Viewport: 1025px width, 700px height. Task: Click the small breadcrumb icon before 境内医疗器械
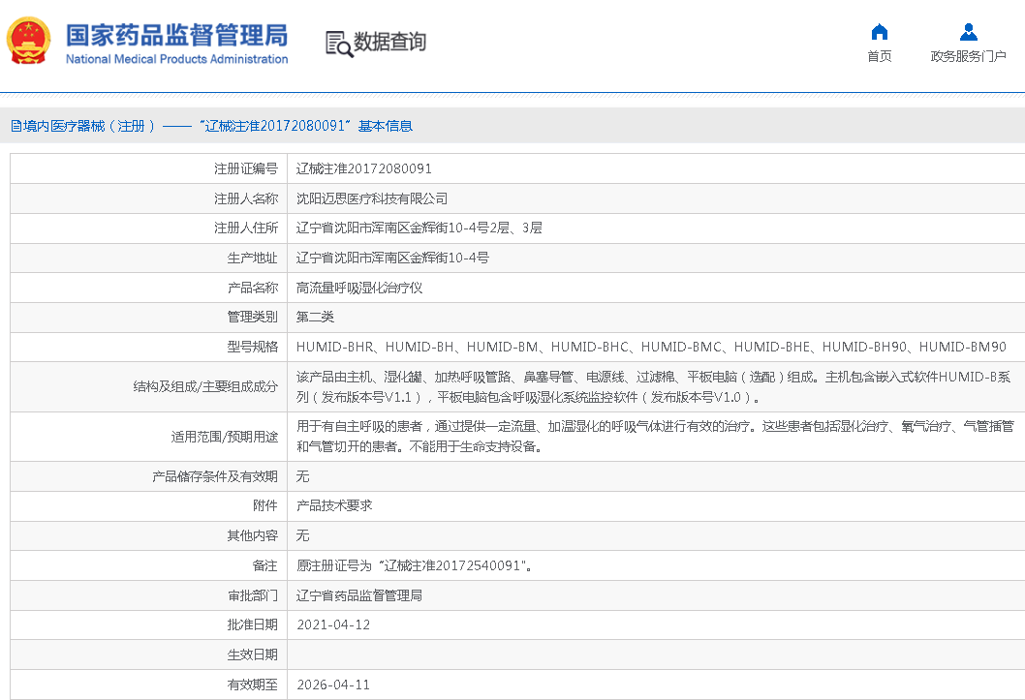click(16, 126)
